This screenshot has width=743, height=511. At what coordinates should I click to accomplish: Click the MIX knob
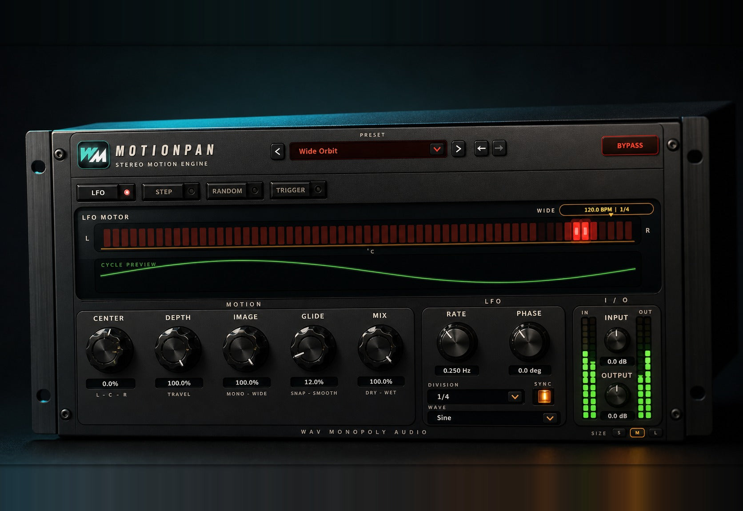pos(380,346)
